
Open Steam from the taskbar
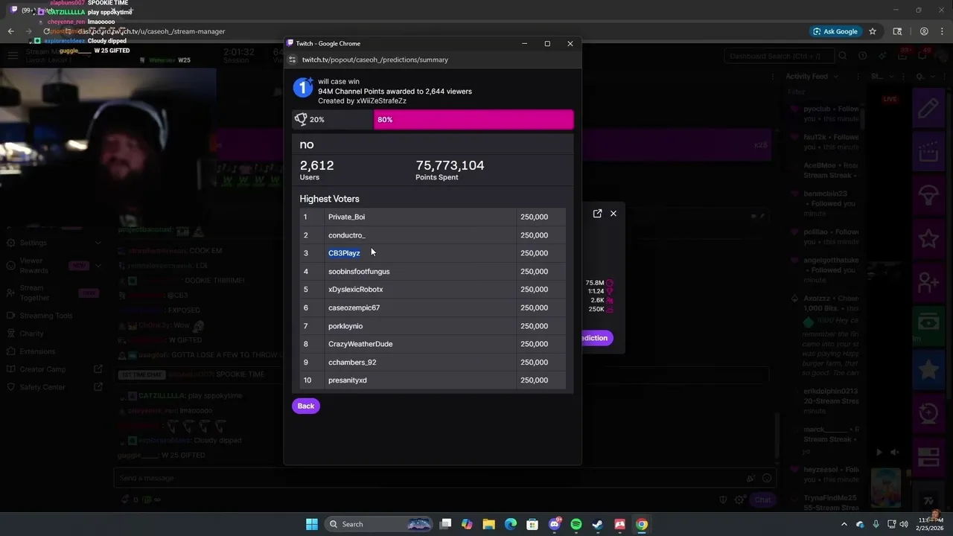597,524
